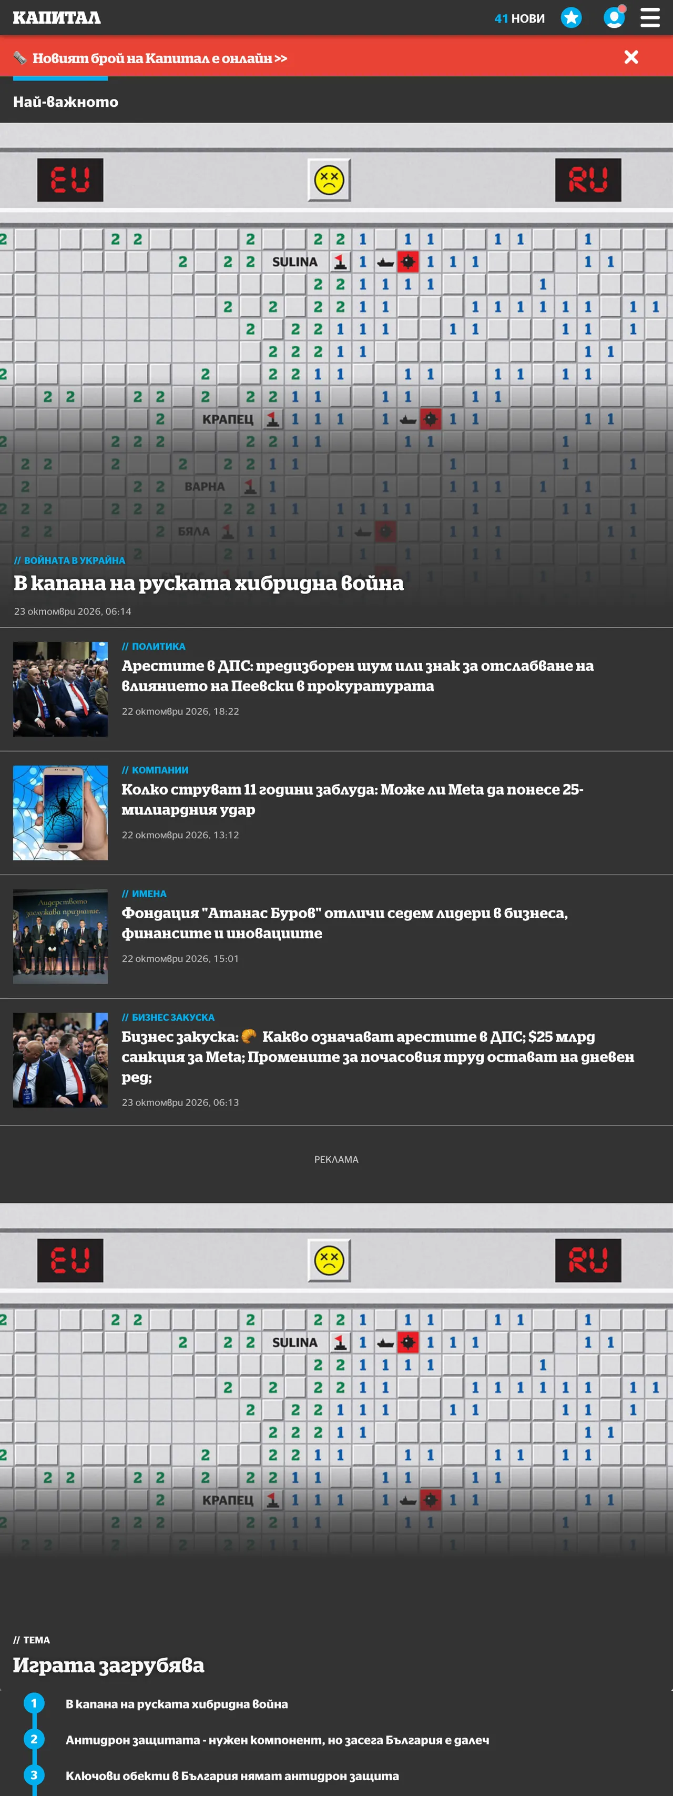Open the ВОЙНАТА В УКРАЙНА category
This screenshot has height=1796, width=673.
click(x=70, y=560)
